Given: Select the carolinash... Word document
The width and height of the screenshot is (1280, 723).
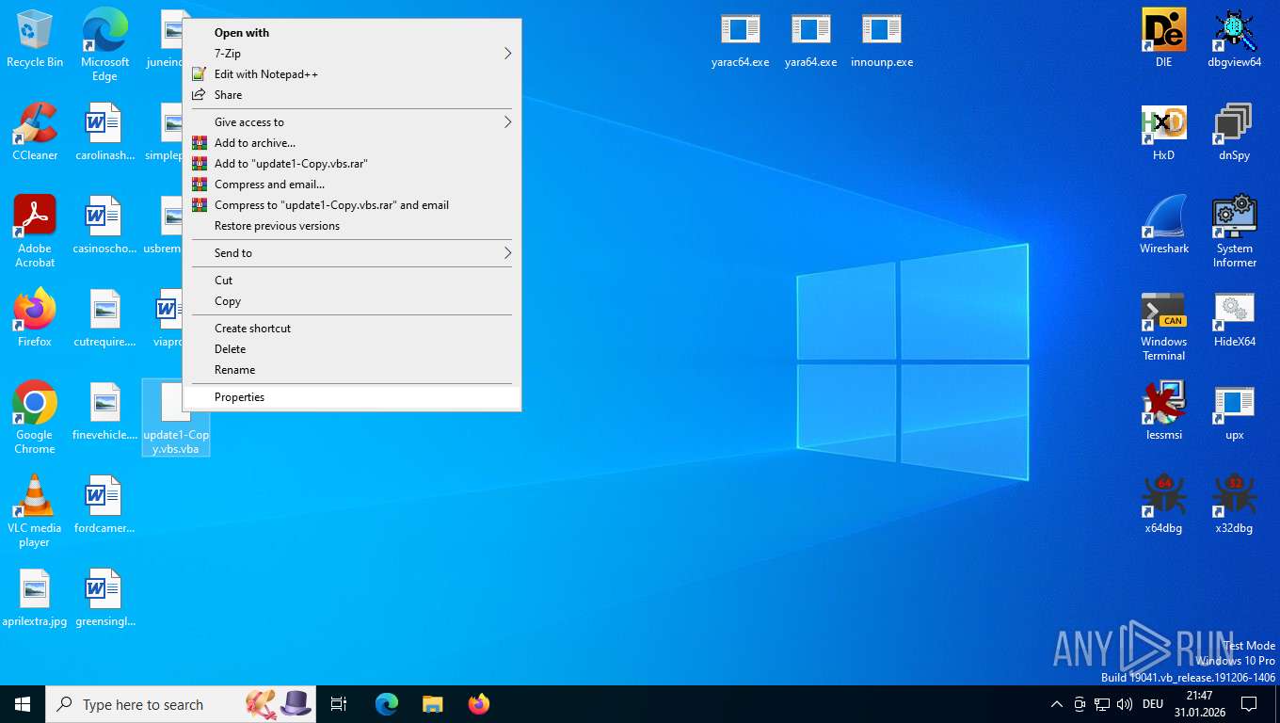Looking at the screenshot, I should point(104,133).
